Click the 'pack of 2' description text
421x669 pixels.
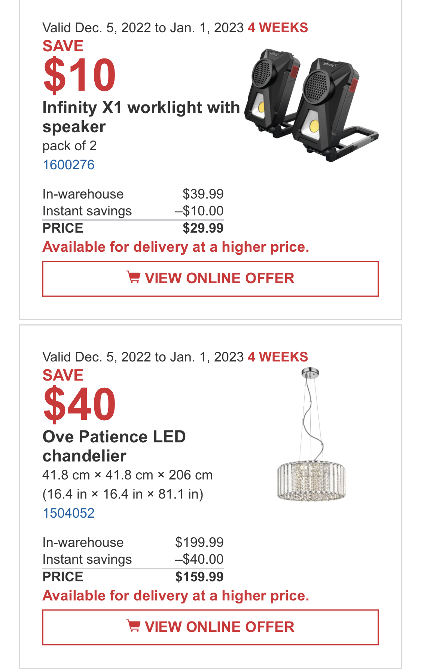coord(70,146)
